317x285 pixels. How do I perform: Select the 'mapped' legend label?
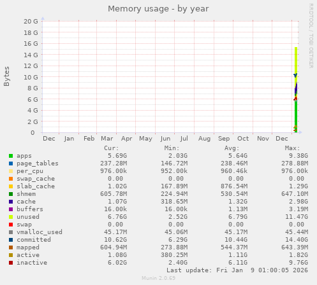(x=28, y=247)
